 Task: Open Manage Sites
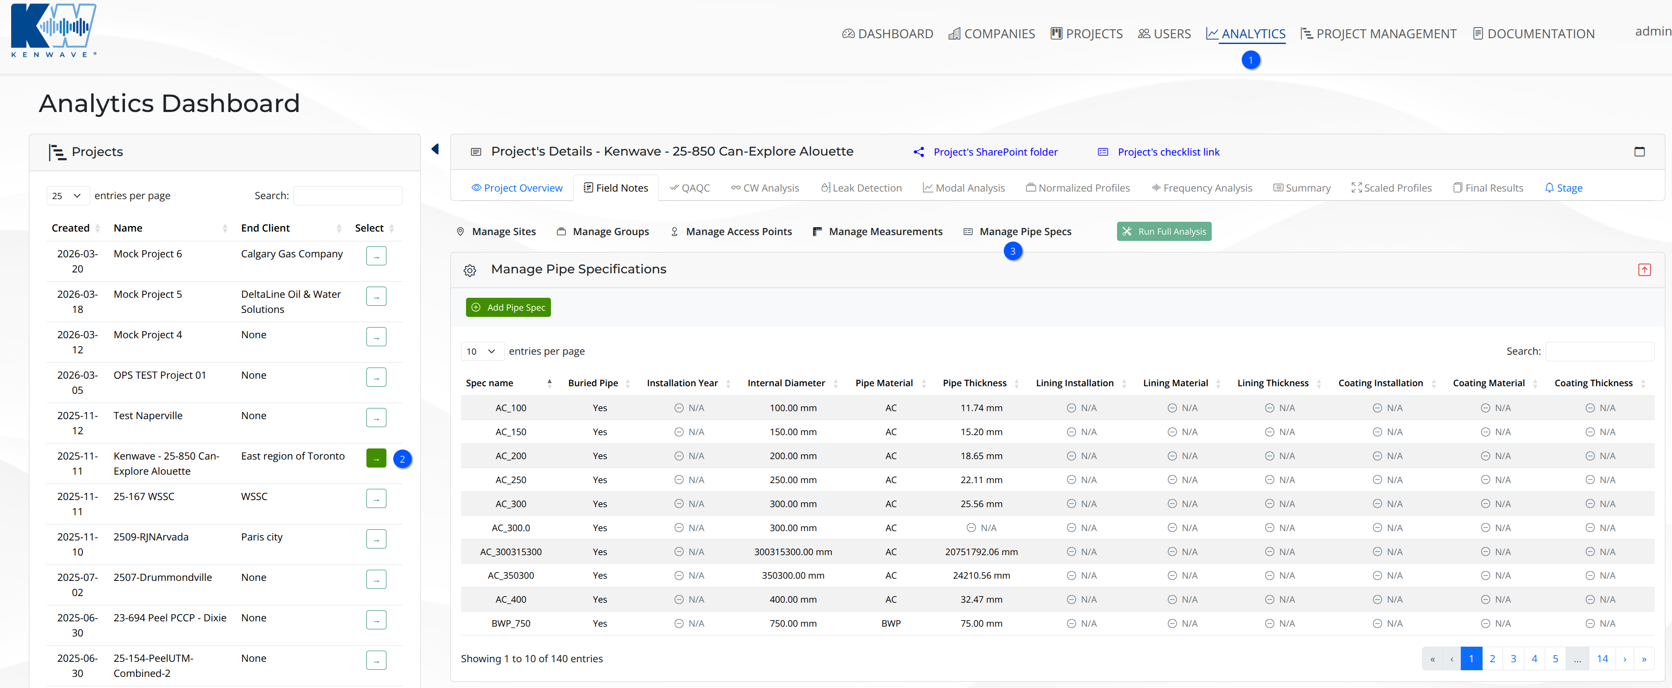pos(497,232)
